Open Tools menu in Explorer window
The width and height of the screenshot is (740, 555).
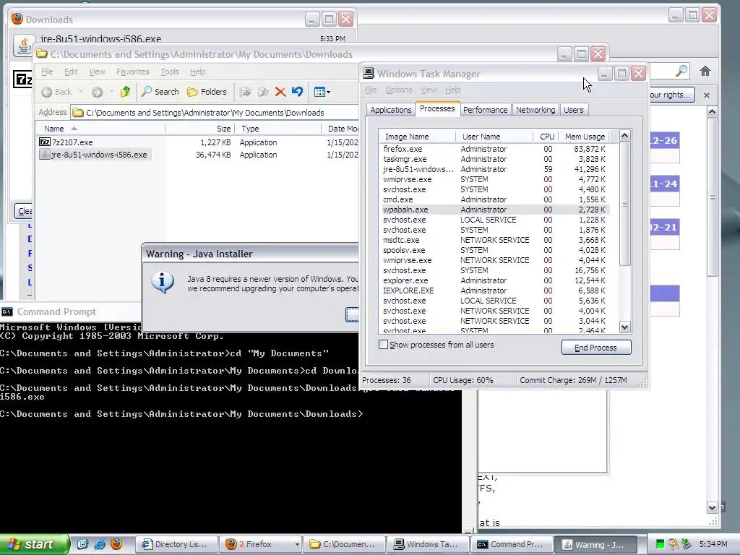point(169,72)
